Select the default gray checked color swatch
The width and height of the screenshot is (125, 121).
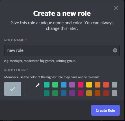point(13,89)
